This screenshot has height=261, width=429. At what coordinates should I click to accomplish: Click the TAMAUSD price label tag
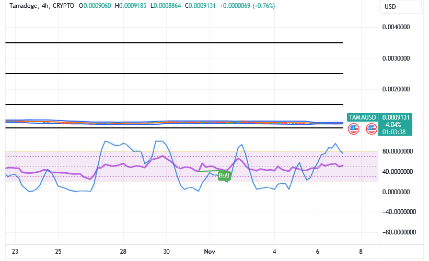click(362, 117)
